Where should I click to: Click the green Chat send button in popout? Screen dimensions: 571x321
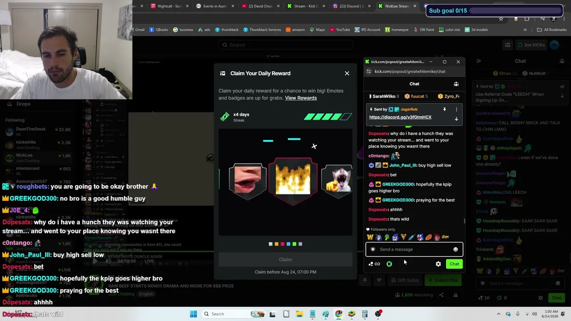[x=454, y=264]
